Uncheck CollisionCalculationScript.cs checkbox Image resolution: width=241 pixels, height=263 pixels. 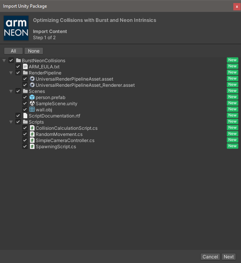25,128
